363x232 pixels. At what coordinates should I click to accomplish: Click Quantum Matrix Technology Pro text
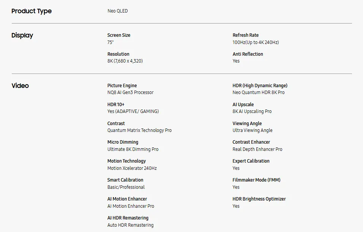[139, 130]
